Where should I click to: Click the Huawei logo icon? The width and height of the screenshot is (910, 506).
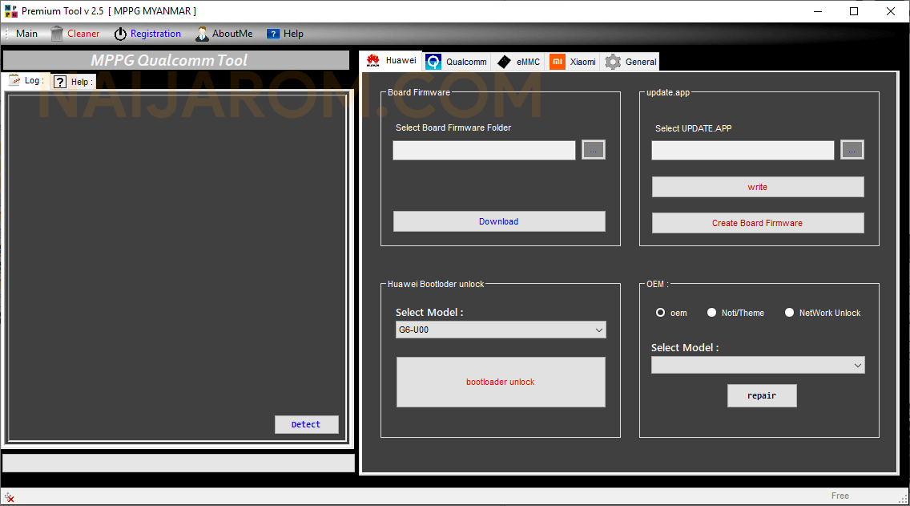pyautogui.click(x=373, y=60)
